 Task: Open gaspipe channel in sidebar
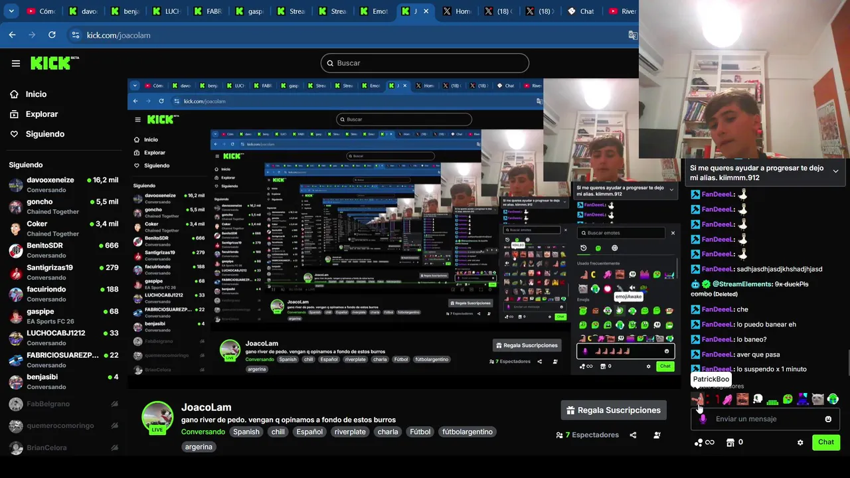[x=63, y=316]
